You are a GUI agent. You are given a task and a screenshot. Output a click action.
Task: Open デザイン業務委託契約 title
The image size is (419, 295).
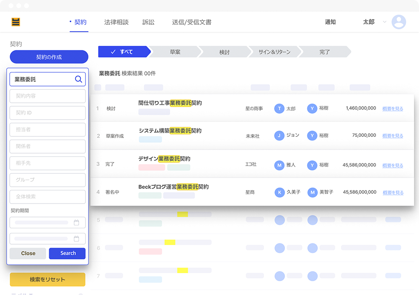164,159
